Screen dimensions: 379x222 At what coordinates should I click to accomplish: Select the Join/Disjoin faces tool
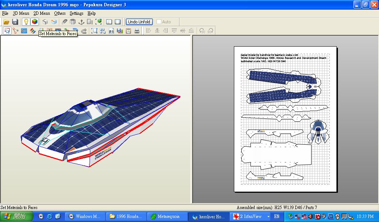tap(16, 31)
